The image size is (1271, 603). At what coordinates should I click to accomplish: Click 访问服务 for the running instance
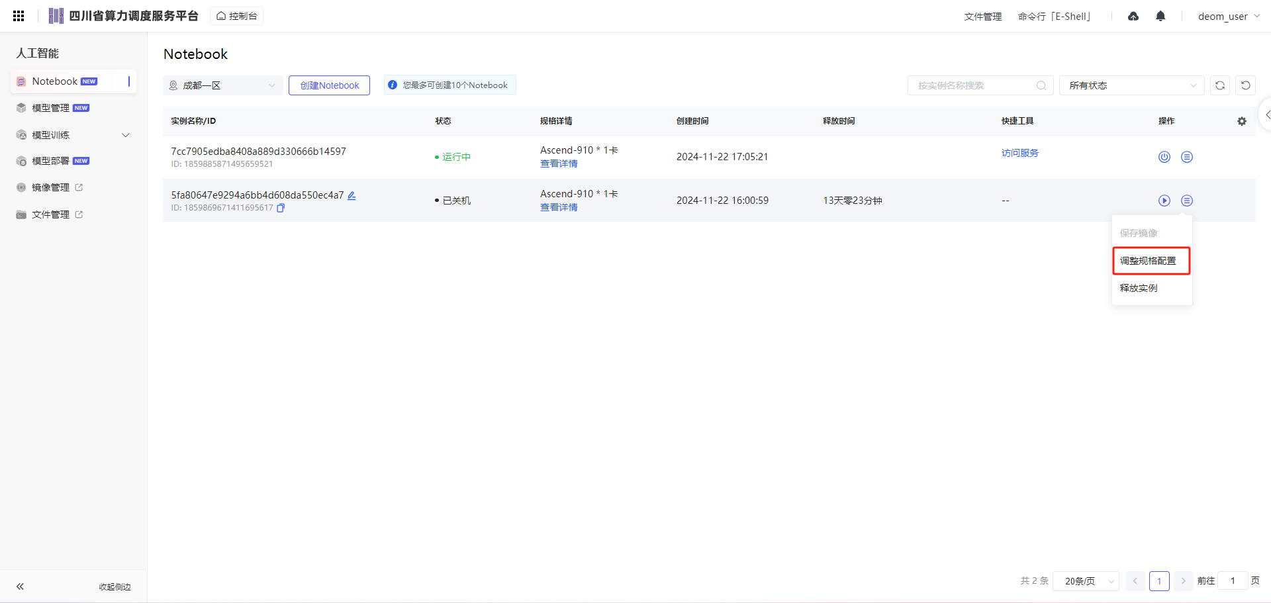[x=1020, y=153]
